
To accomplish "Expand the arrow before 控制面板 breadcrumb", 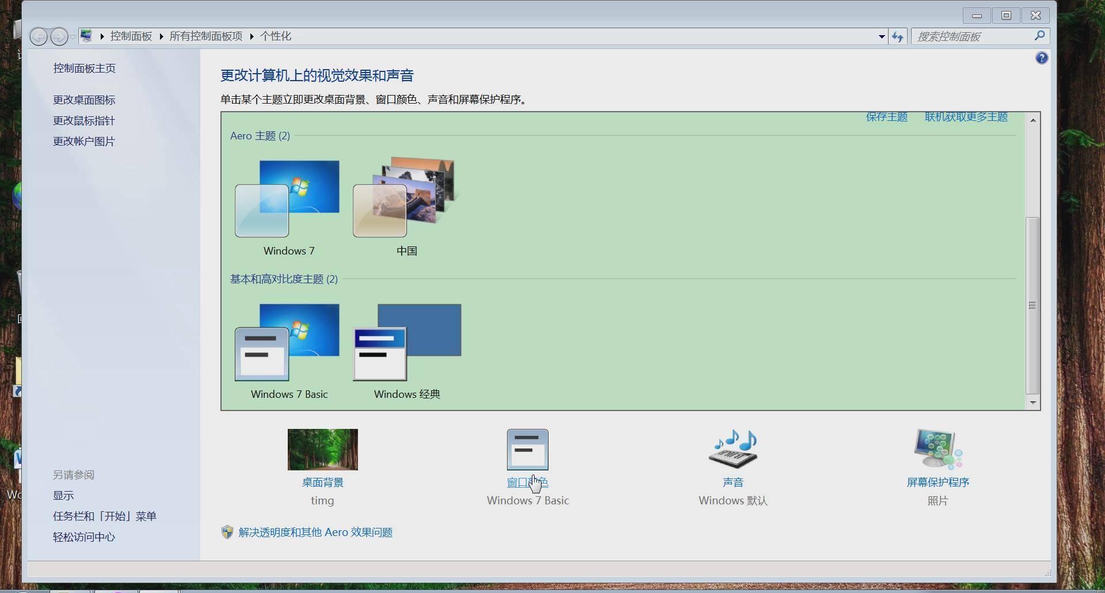I will 102,36.
